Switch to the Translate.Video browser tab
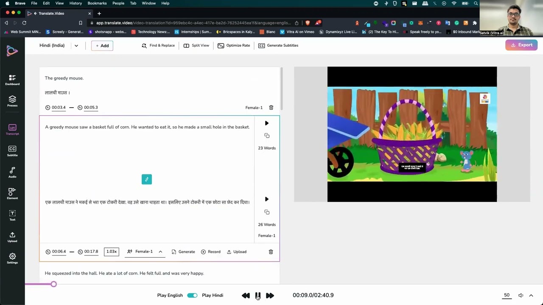The image size is (543, 305). (51, 13)
